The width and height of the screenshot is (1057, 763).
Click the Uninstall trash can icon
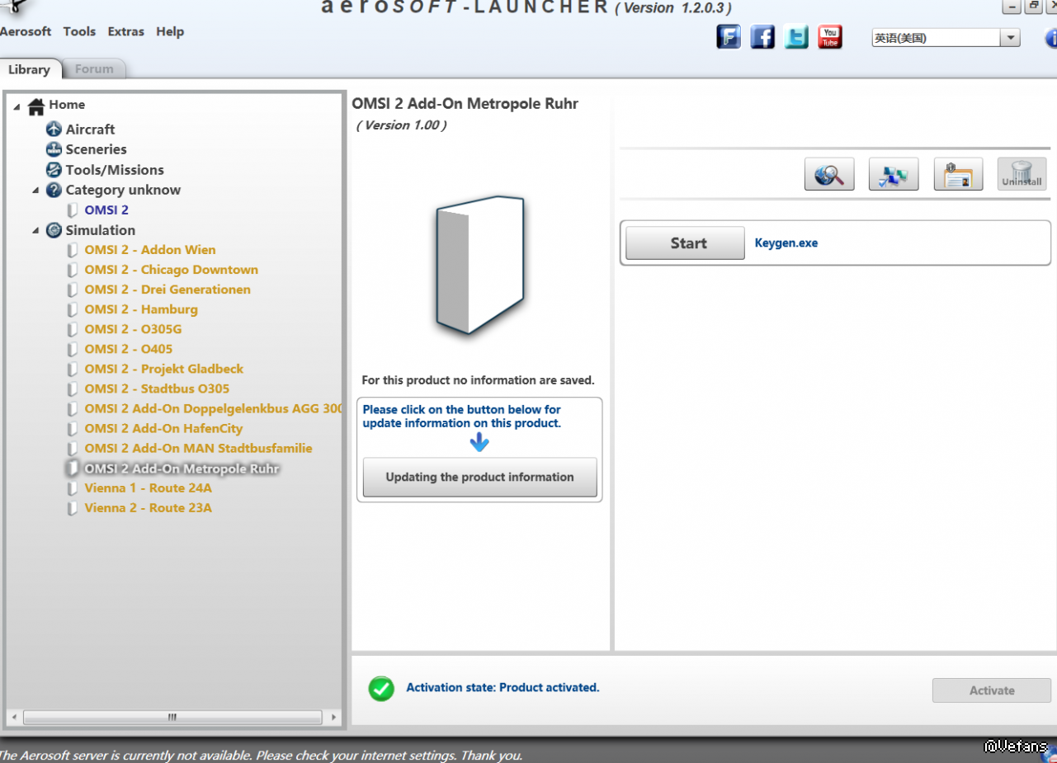(x=1022, y=174)
